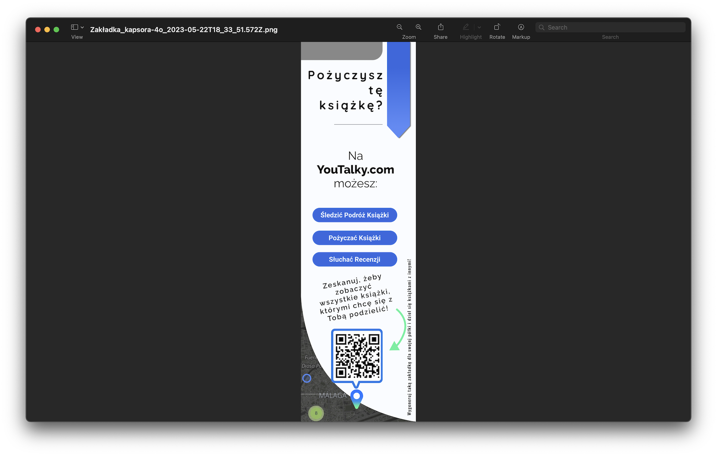Expand the View options chevron

82,27
